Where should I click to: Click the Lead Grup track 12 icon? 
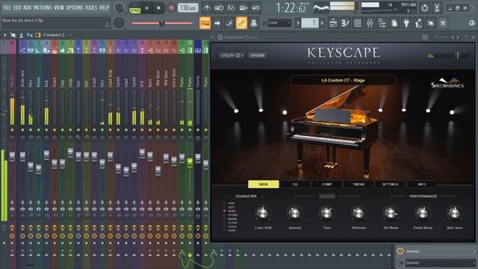110,50
